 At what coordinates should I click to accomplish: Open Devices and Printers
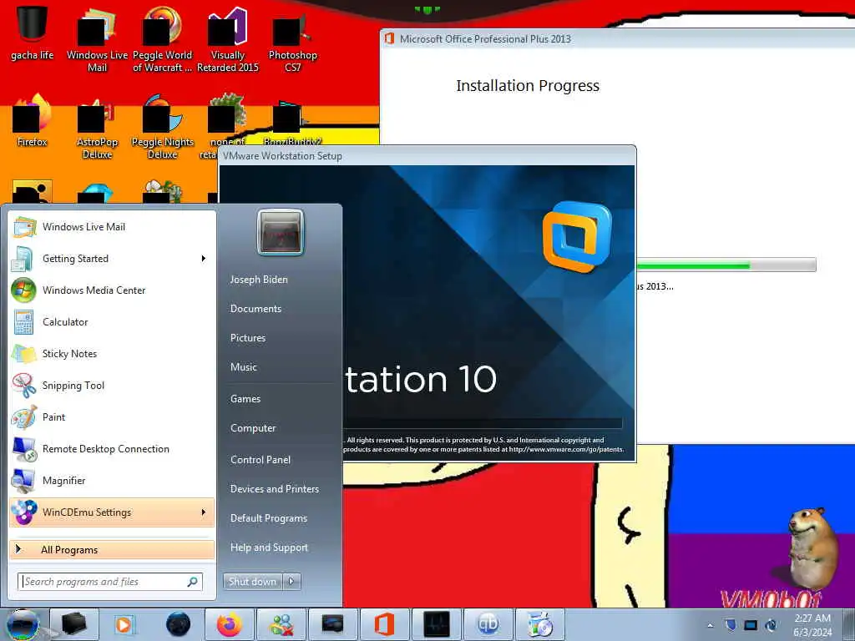coord(275,489)
